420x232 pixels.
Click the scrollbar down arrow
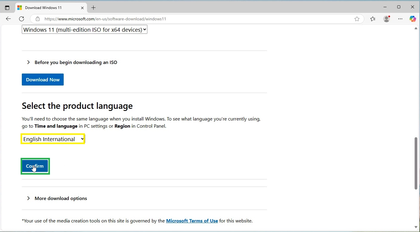pyautogui.click(x=416, y=227)
